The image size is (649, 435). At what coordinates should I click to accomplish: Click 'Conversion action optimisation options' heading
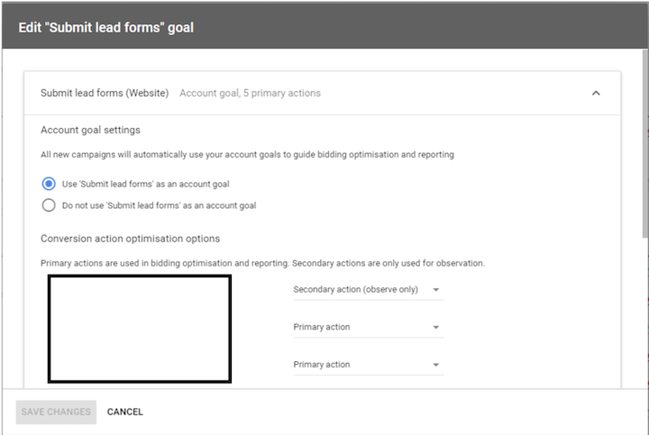point(130,239)
